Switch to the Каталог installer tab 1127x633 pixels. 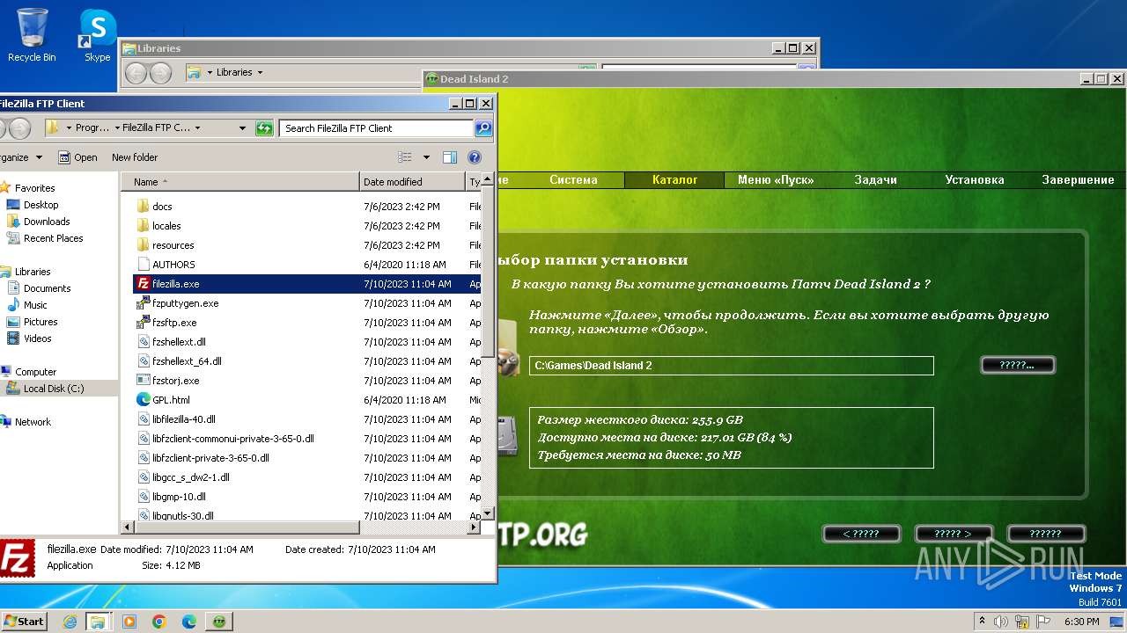(x=674, y=180)
